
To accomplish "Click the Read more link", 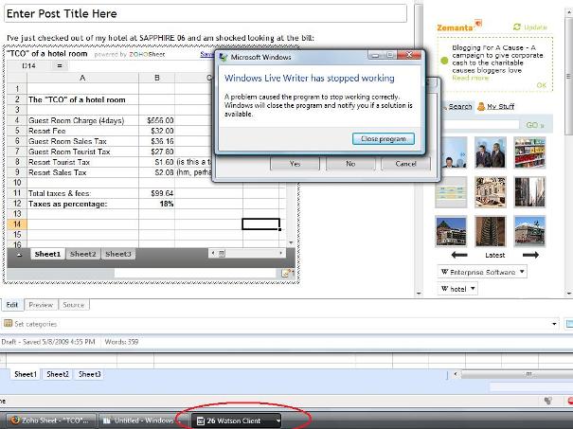I will (x=470, y=78).
